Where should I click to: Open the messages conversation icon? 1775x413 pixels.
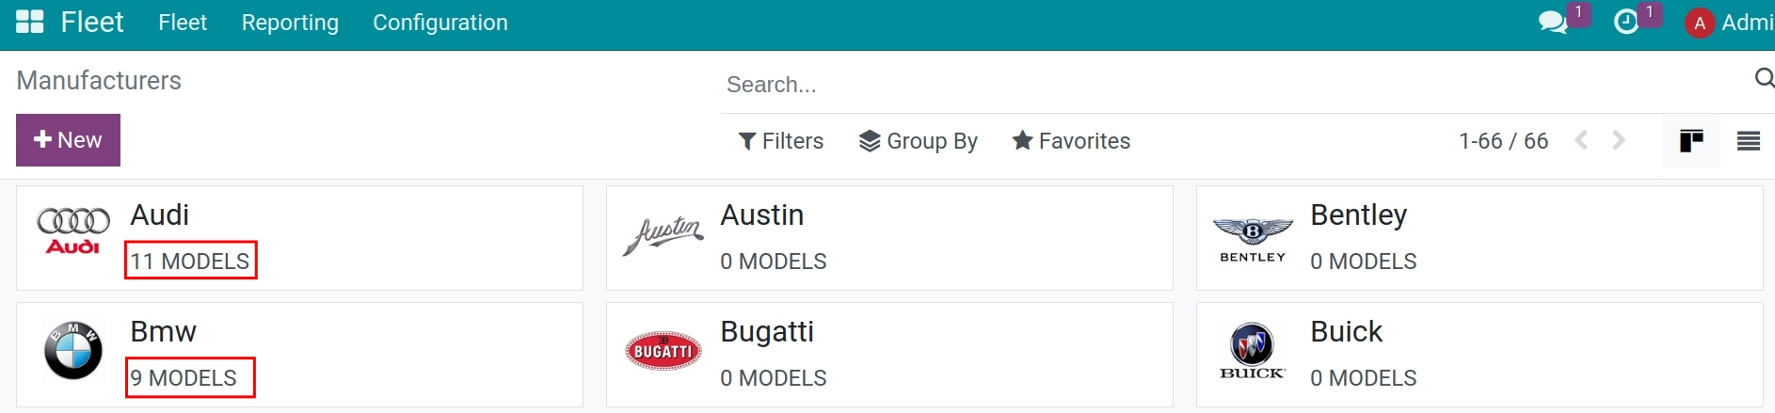coord(1553,22)
